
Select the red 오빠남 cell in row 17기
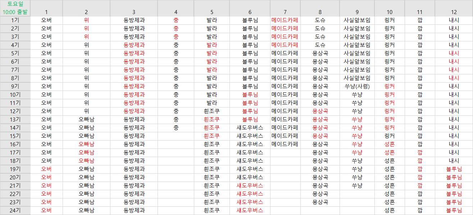point(86,152)
